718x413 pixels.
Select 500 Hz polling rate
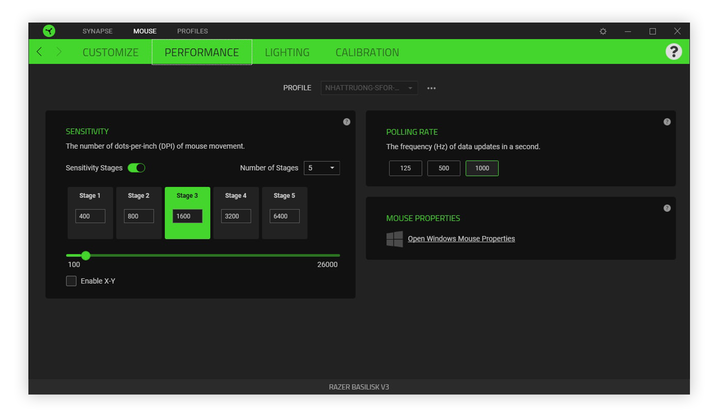(x=444, y=168)
